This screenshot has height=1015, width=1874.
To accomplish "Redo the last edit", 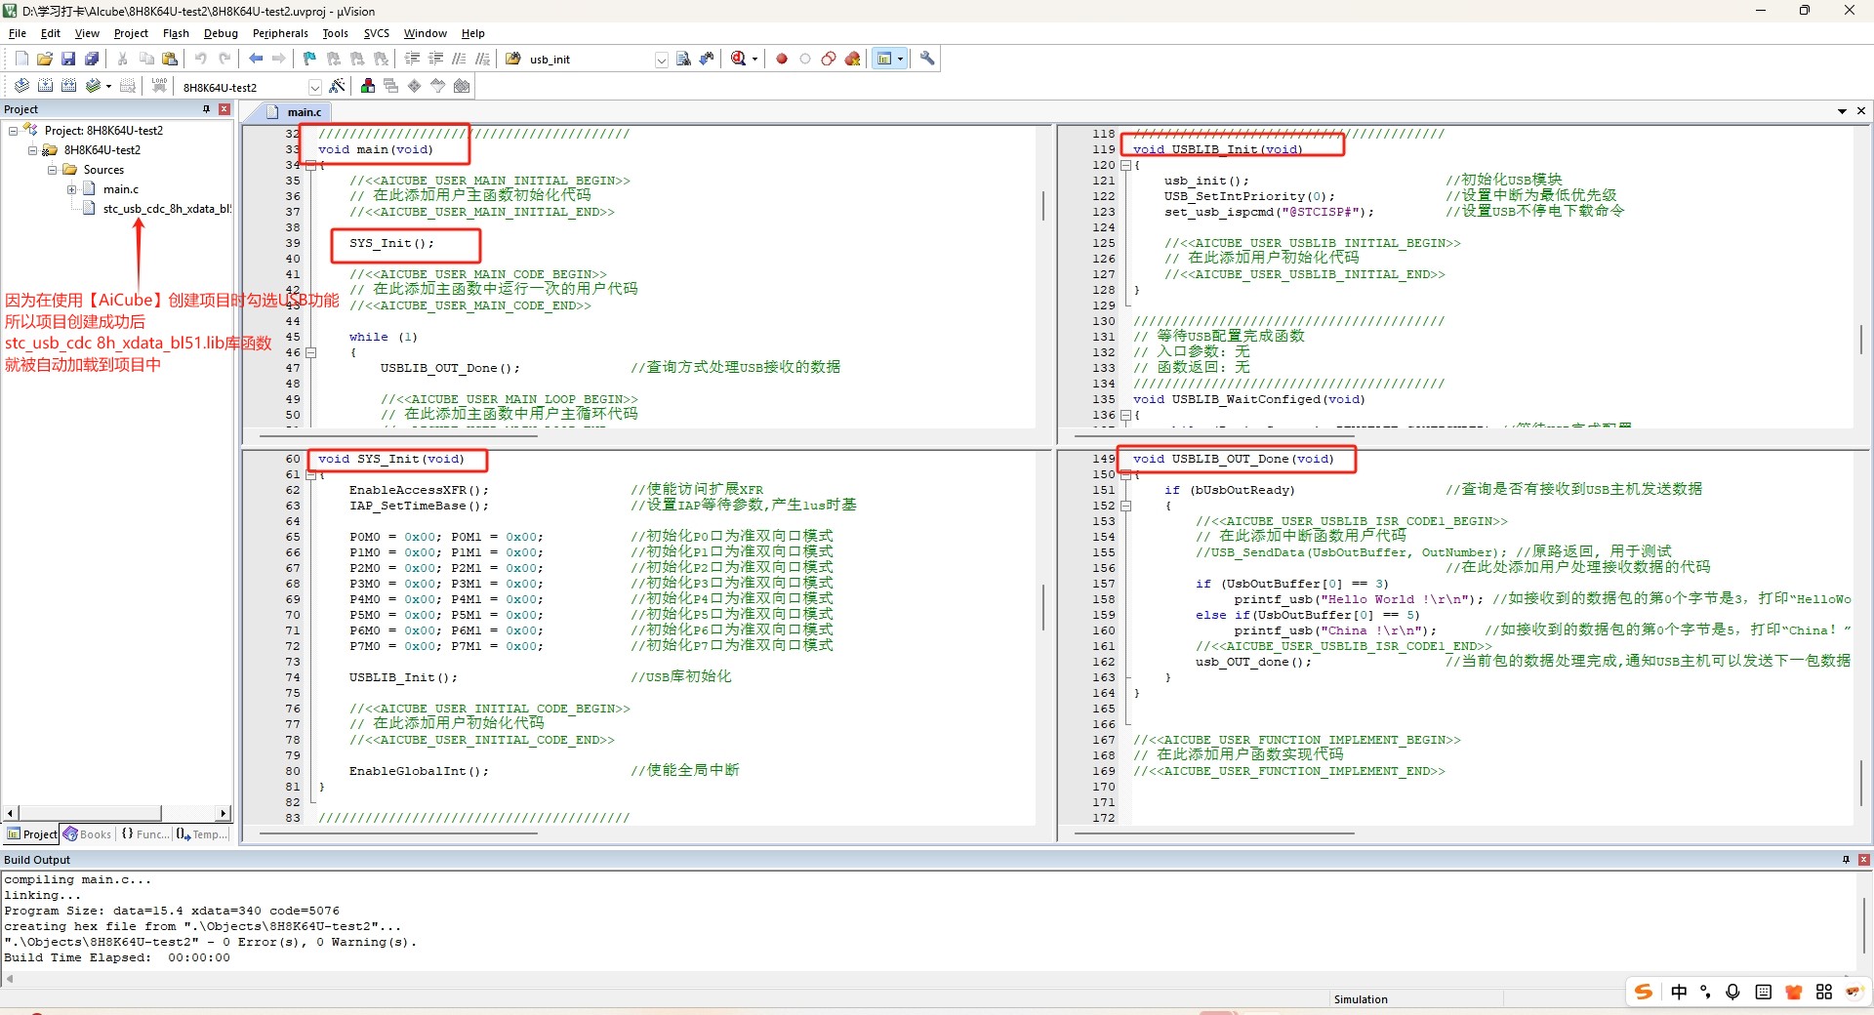I will pos(224,59).
